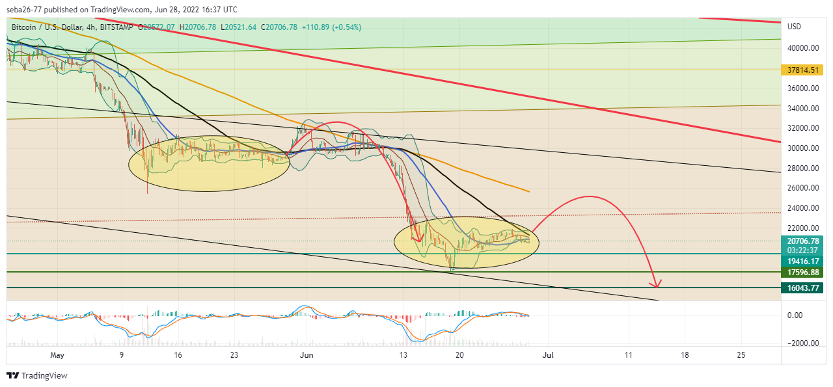Select the high value H20706.78
The height and width of the screenshot is (387, 833).
[x=199, y=27]
